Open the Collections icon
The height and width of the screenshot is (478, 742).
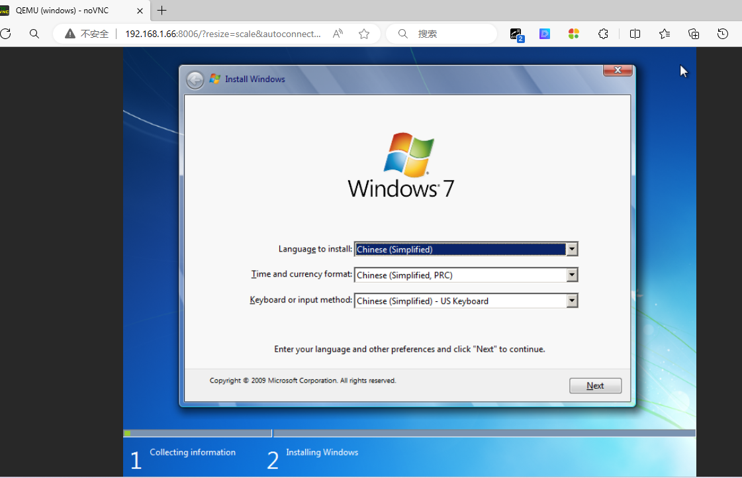[693, 34]
